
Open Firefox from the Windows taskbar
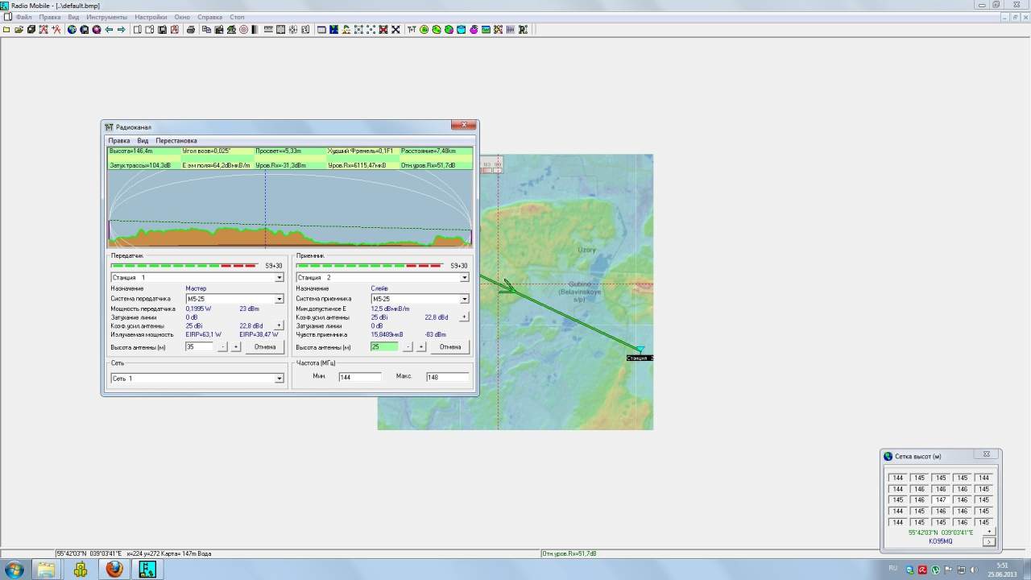tap(114, 570)
